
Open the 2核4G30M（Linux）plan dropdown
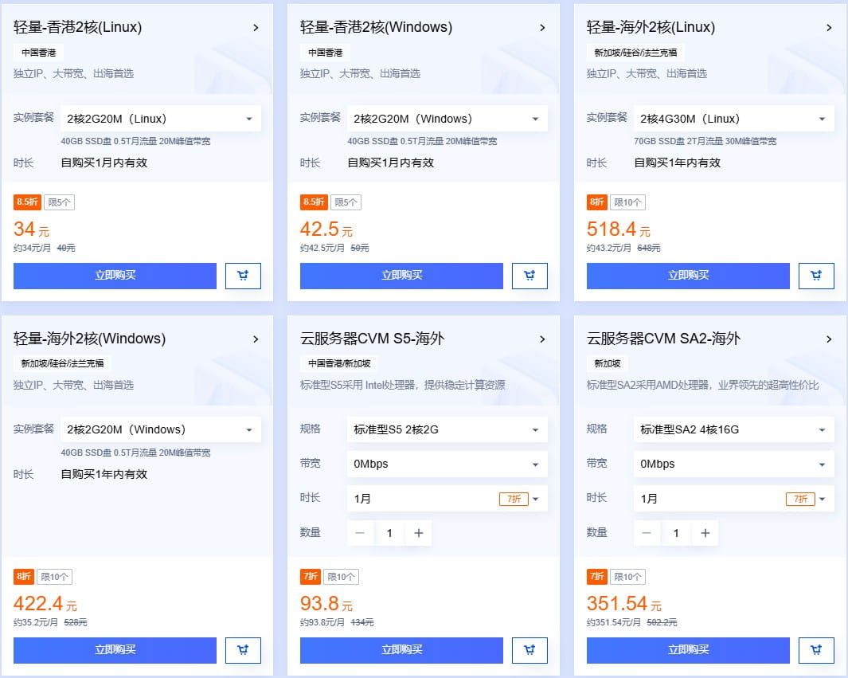point(733,118)
